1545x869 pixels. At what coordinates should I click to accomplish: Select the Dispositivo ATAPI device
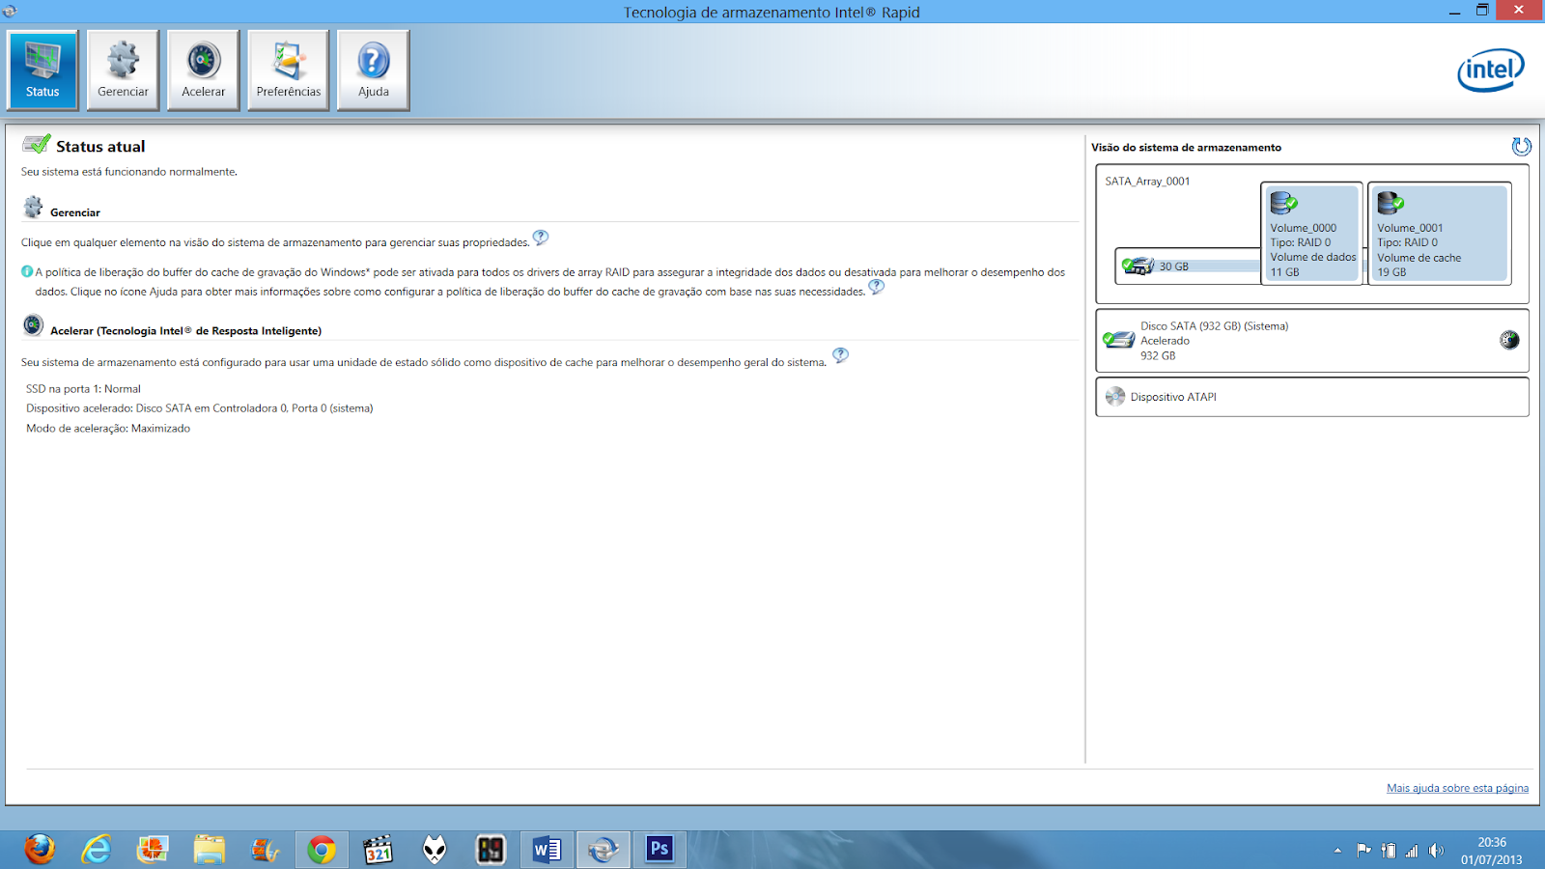point(1311,397)
